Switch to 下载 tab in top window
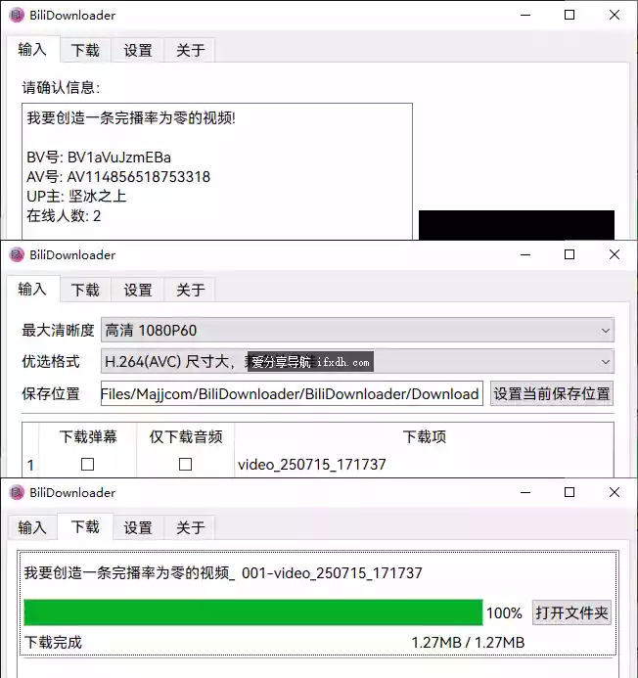The height and width of the screenshot is (678, 638). pos(85,50)
